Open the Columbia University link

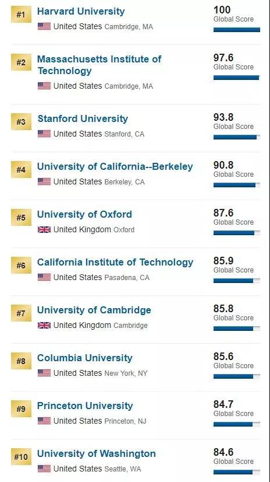[85, 358]
